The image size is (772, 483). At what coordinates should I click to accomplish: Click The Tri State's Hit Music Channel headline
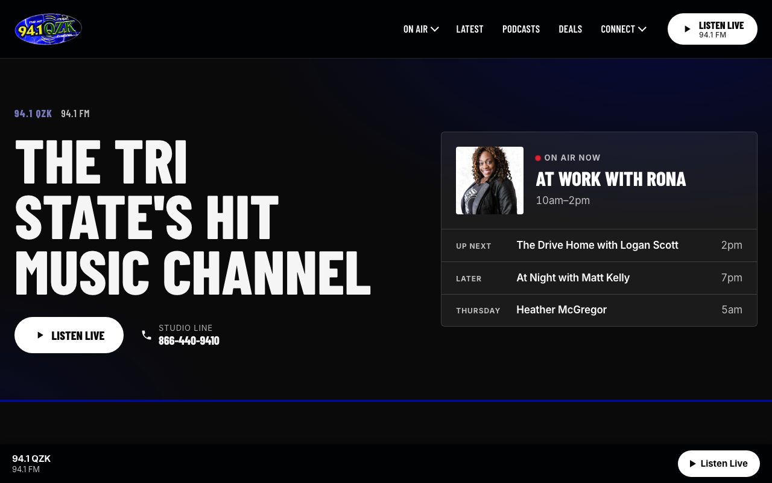tap(192, 217)
